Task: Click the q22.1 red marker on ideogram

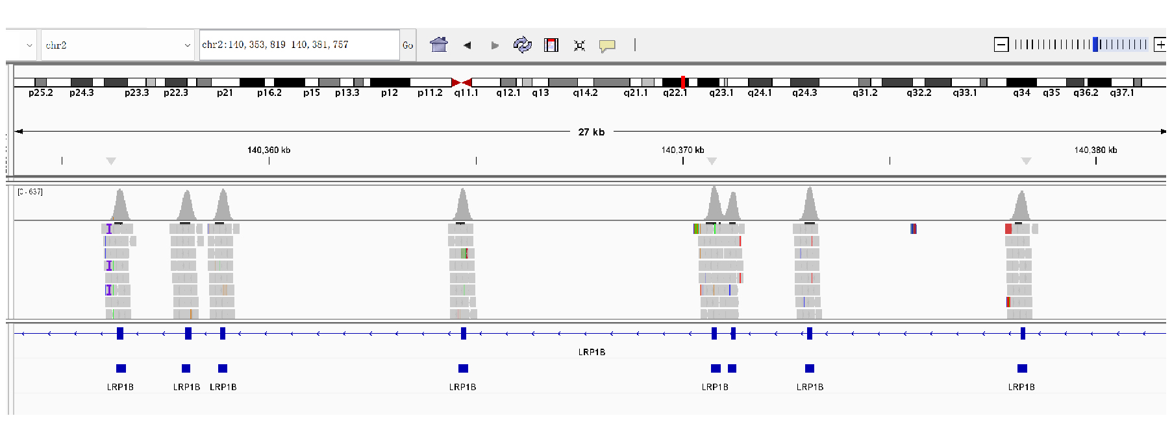Action: (683, 82)
